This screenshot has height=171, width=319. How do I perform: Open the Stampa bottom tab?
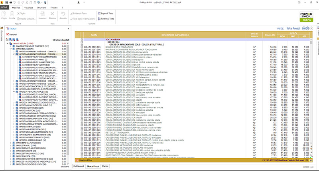(105, 166)
